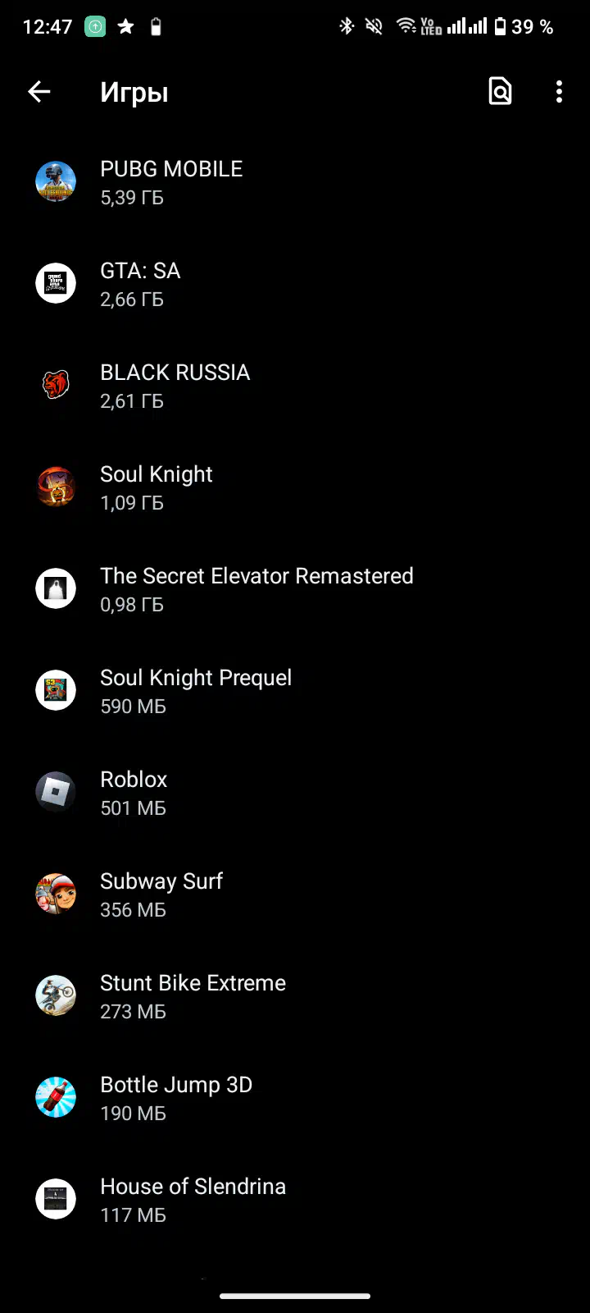Tap the bottom navigation gesture bar
Screen dimensions: 590x1313
click(x=295, y=1297)
